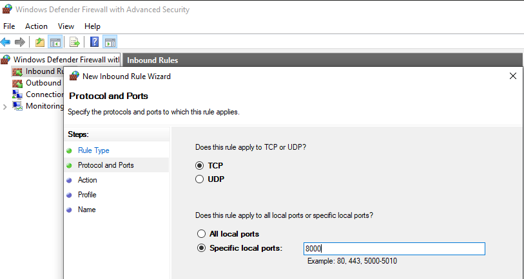Toggle the Show/Hide Console Tree icon
The image size is (524, 279).
coord(55,42)
